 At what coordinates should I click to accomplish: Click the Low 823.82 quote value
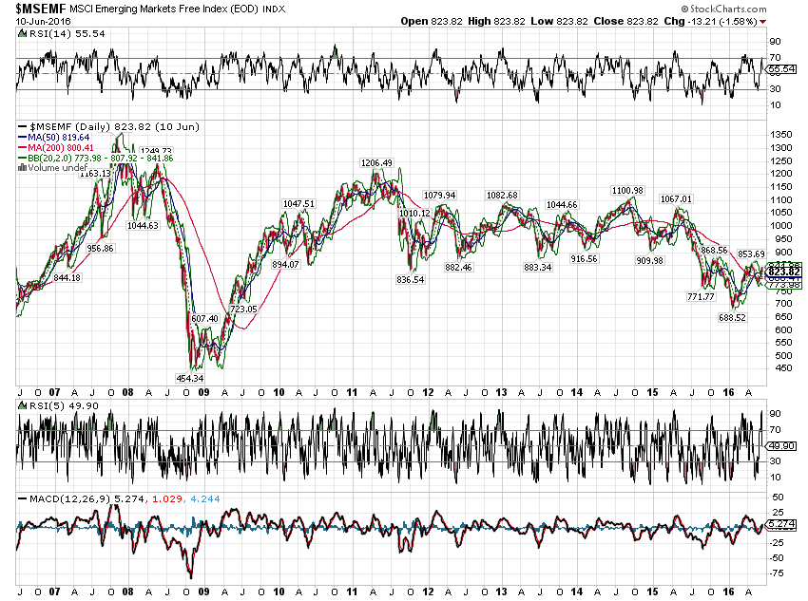[559, 22]
